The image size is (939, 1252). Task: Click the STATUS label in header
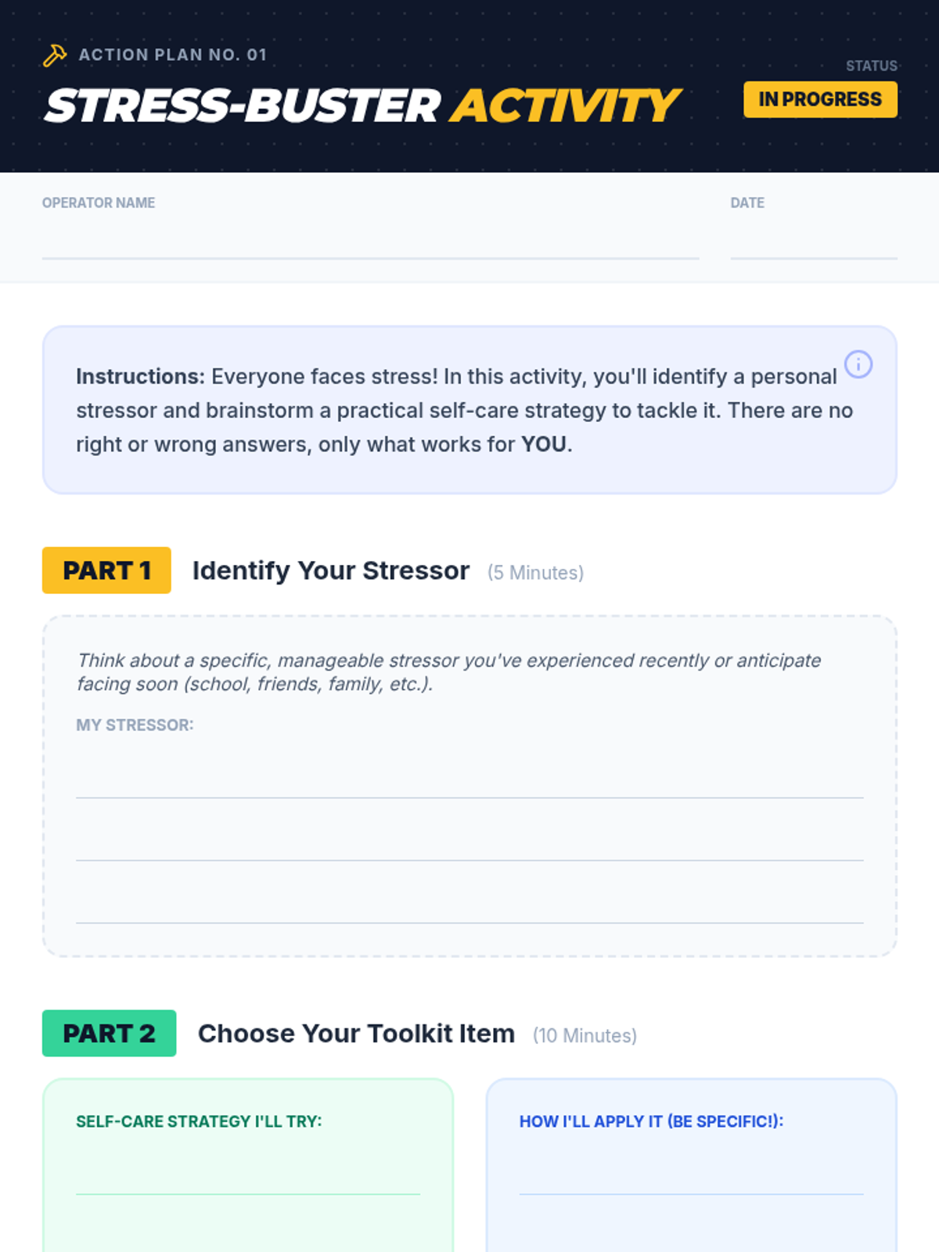pos(872,66)
